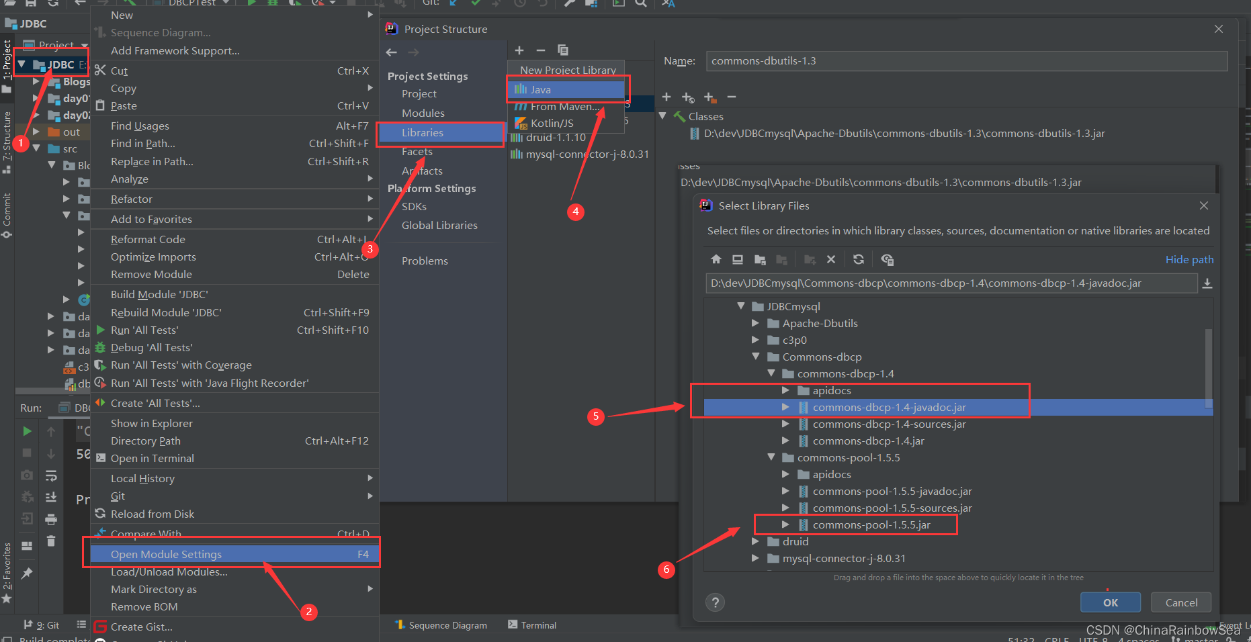
Task: Rerun with the green play icon in Run panel
Action: pos(27,431)
